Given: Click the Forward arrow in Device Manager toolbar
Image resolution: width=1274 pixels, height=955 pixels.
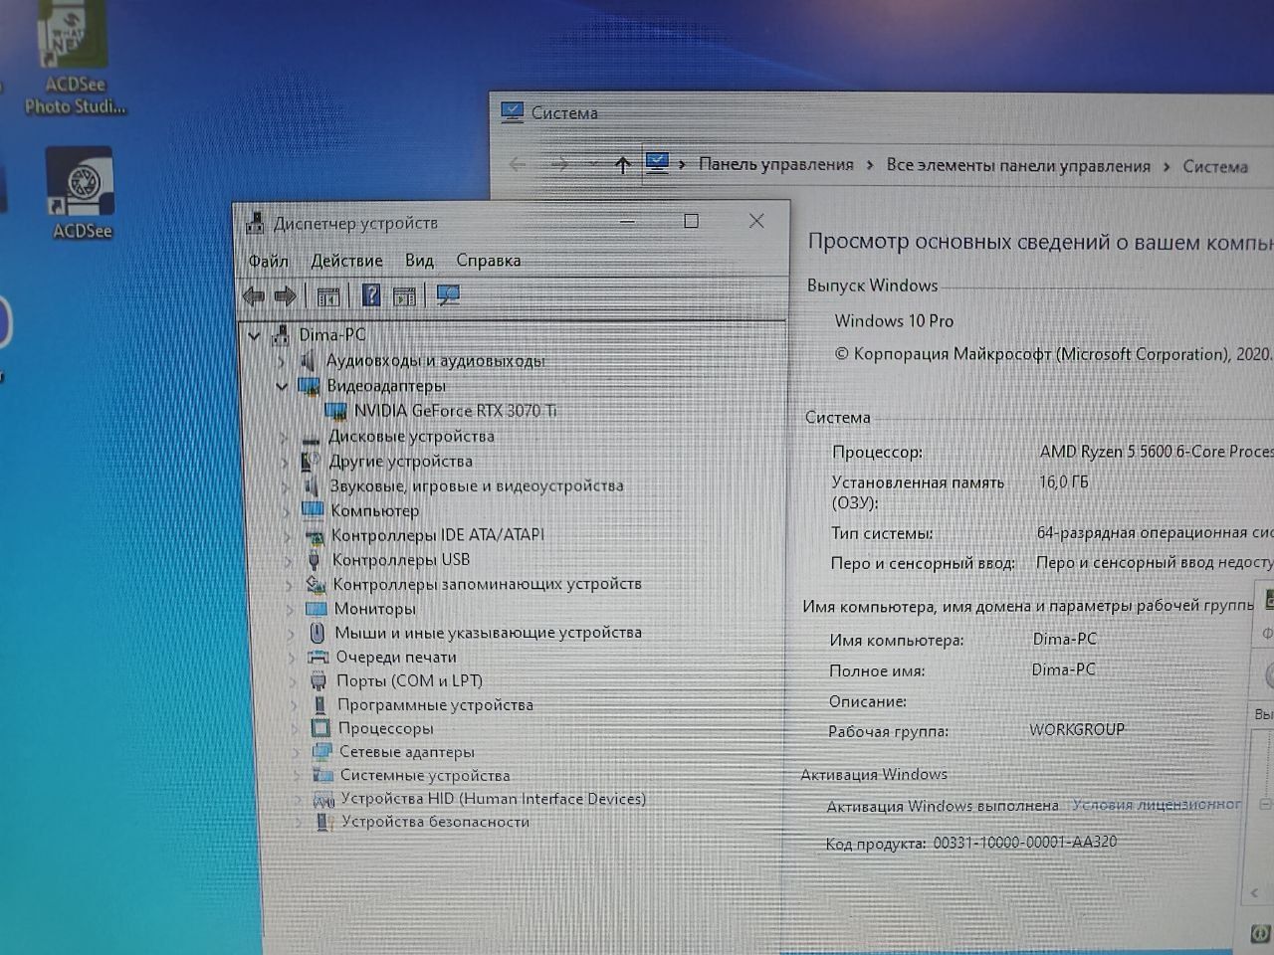Looking at the screenshot, I should (286, 295).
